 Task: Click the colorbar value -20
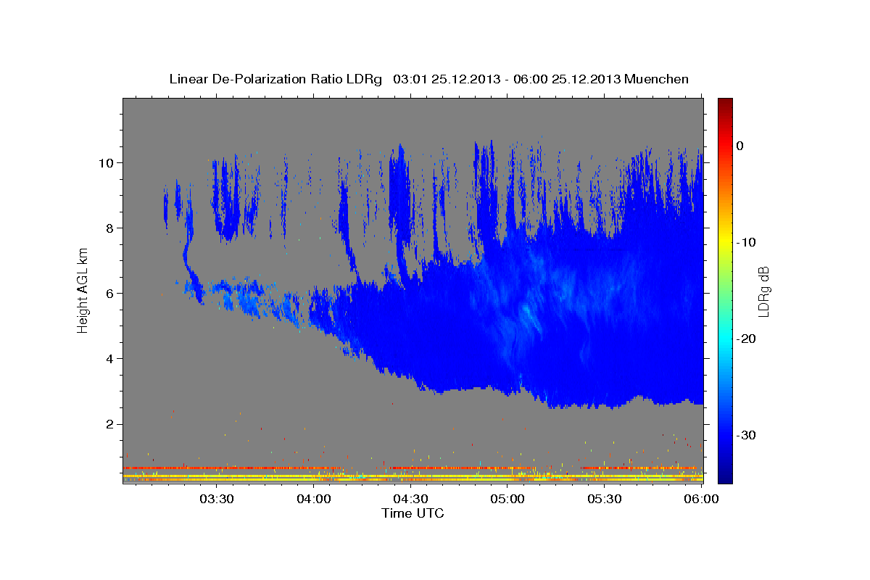click(747, 339)
